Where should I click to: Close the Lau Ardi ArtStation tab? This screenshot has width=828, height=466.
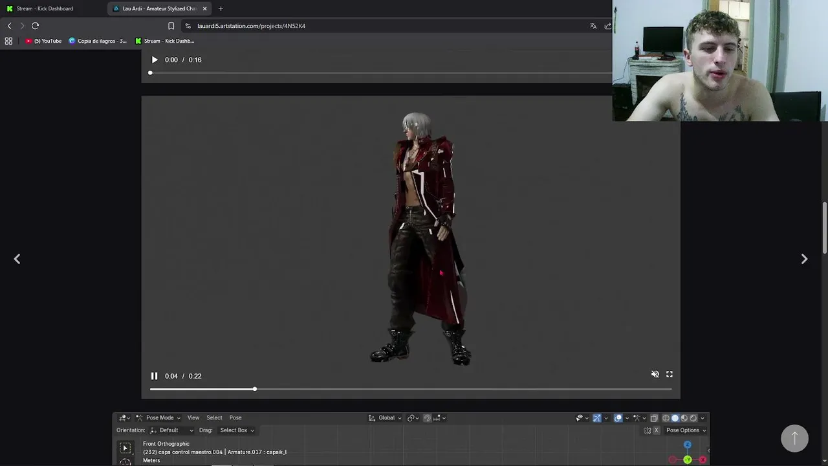205,8
